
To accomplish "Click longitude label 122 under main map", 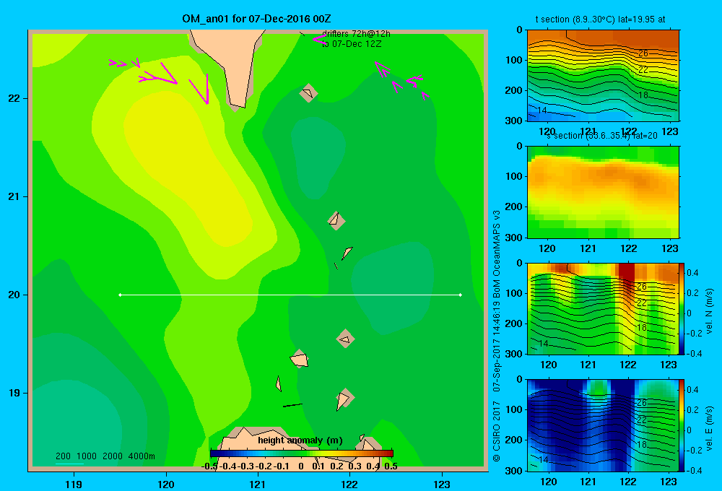I will [350, 484].
